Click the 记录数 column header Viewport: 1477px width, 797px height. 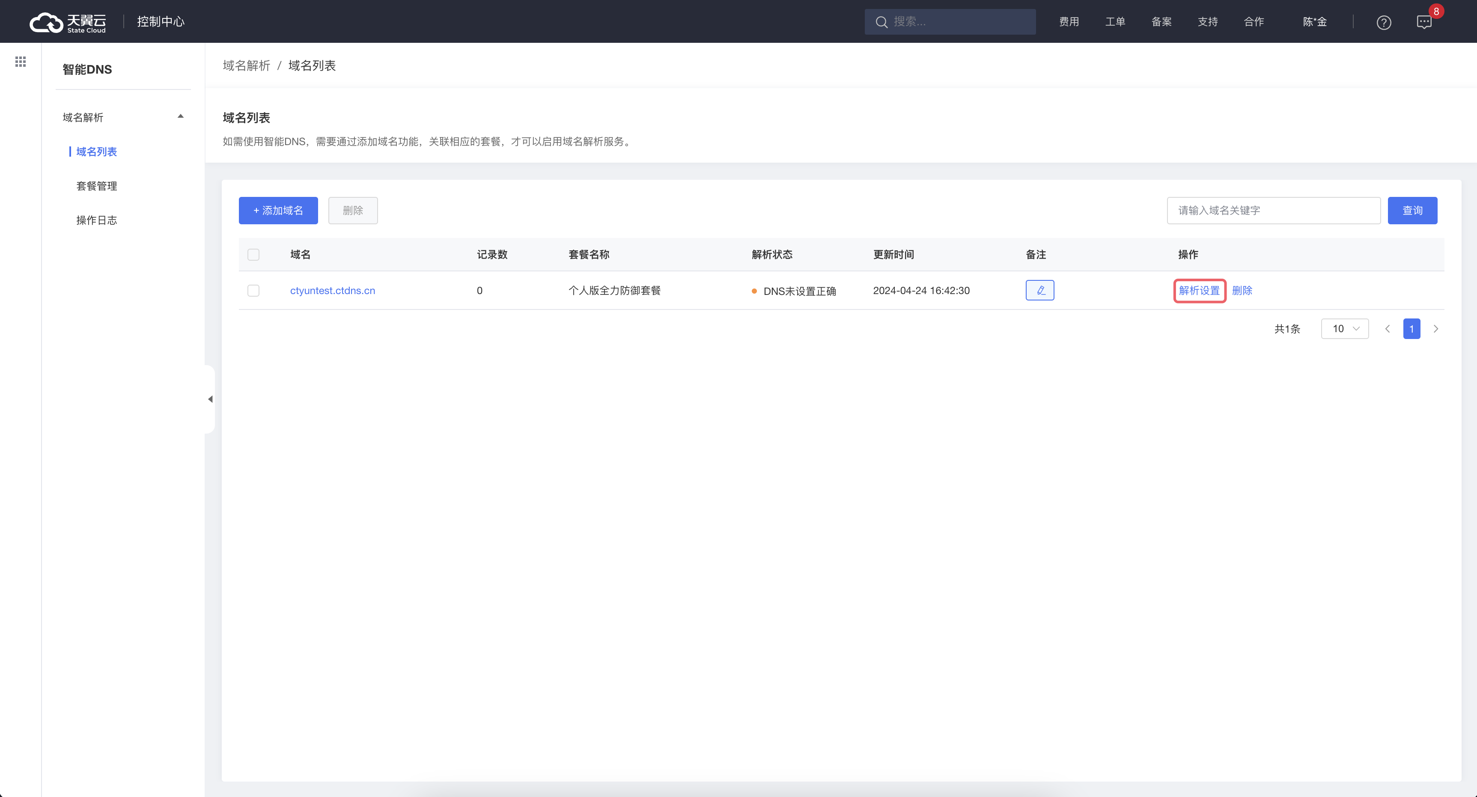pyautogui.click(x=492, y=254)
